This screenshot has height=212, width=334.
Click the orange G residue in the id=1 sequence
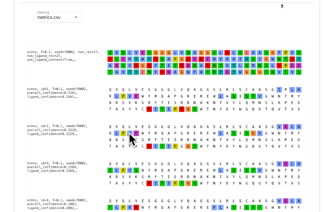pyautogui.click(x=188, y=109)
